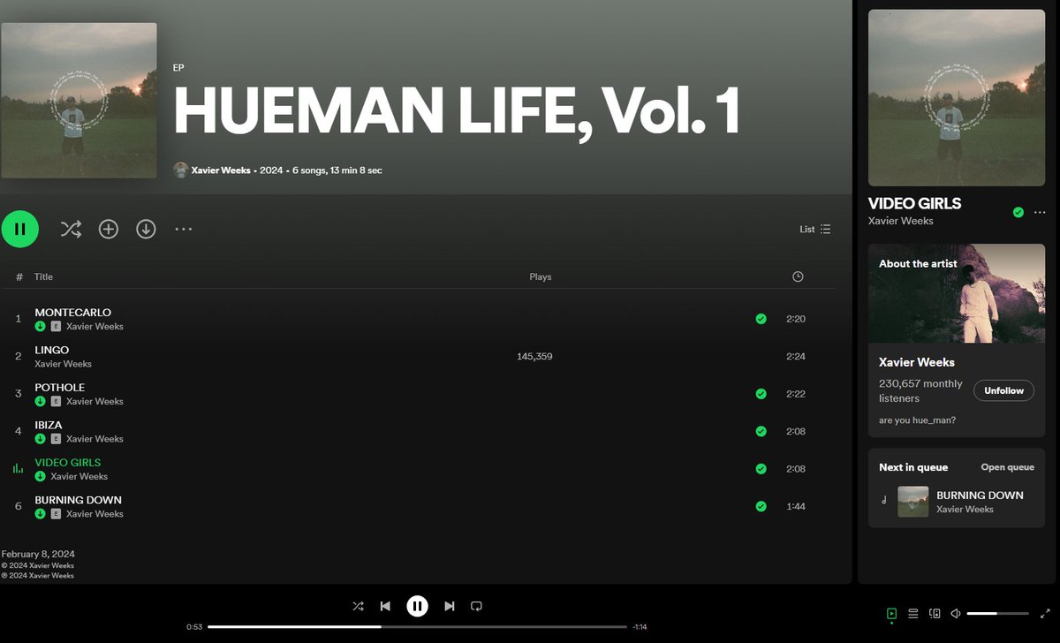Open Xavier Weeks link under Now Playing title

pyautogui.click(x=900, y=221)
